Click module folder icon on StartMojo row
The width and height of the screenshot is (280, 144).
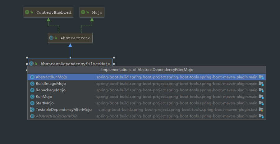pos(261,103)
